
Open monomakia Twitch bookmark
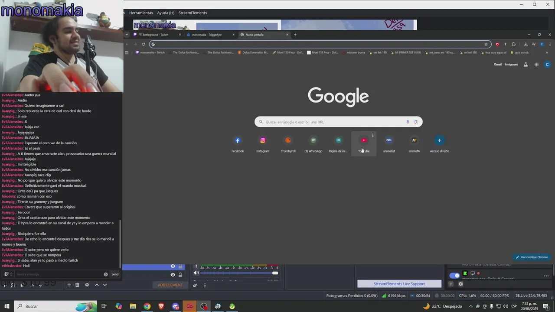(150, 52)
